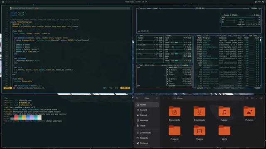266x149 pixels.
Task: Open the Music folder
Action: tap(224, 112)
